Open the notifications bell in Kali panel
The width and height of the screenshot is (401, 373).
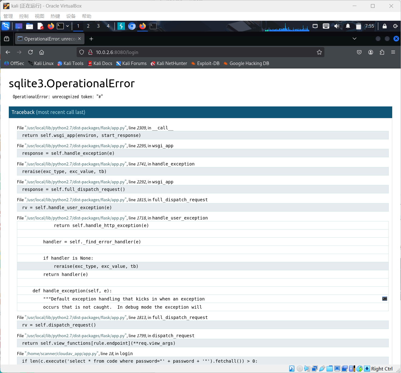[x=348, y=26]
